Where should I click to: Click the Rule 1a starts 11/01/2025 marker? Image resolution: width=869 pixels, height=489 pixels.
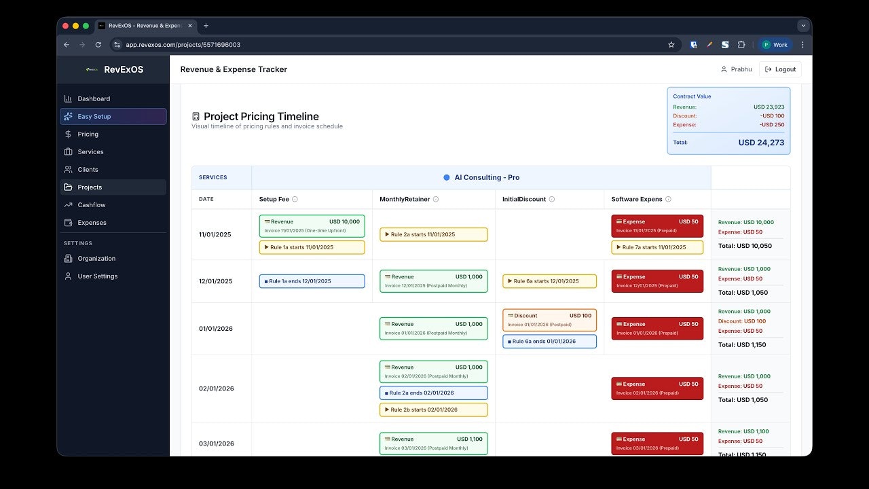click(x=312, y=247)
